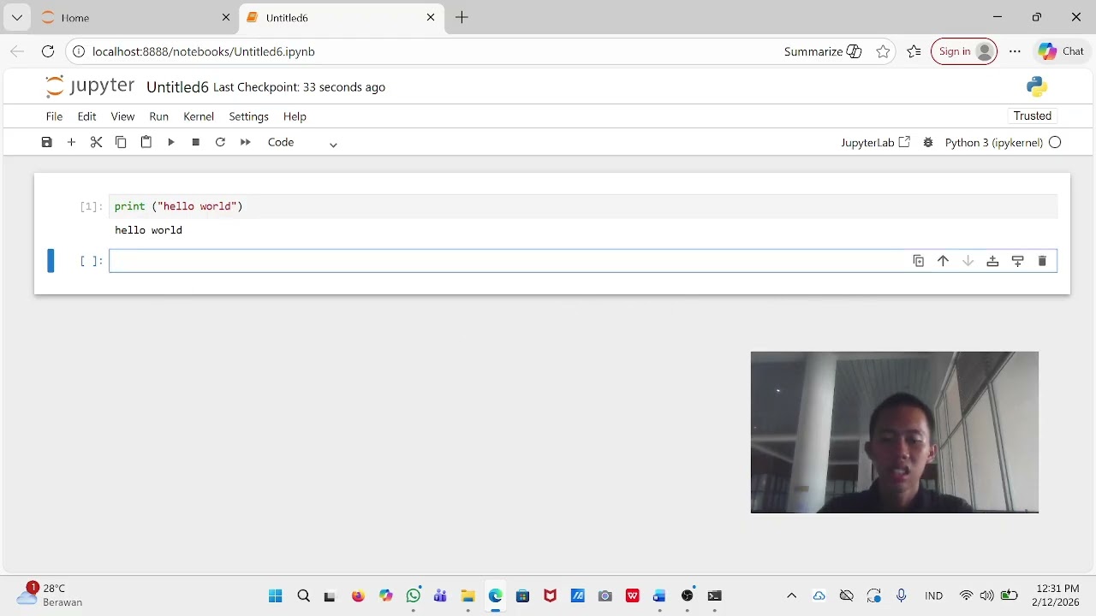
Task: Paste cell from clipboard in the toolbar
Action: pos(146,142)
